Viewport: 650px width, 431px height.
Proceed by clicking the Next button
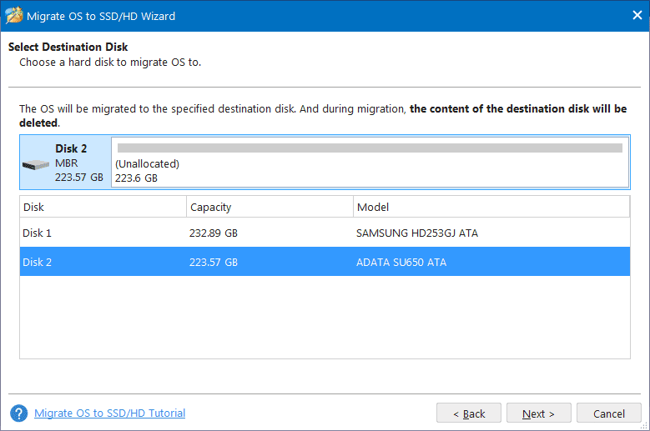[x=539, y=413]
